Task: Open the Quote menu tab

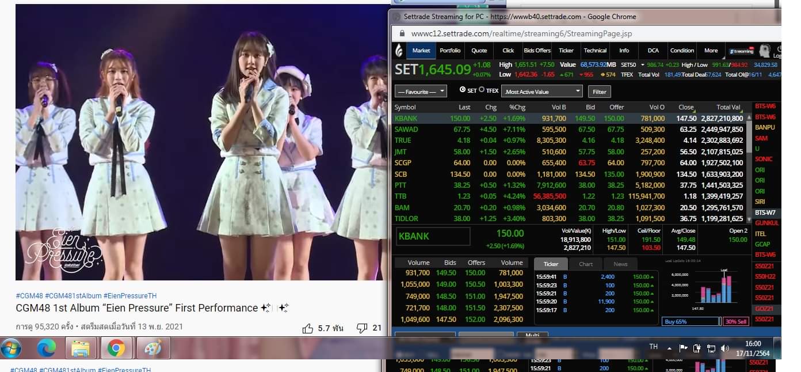Action: click(x=479, y=51)
